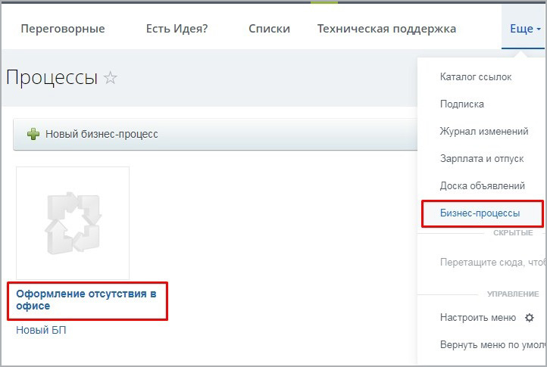Open the business process thumbnail with arrows
Image resolution: width=547 pixels, height=367 pixels.
pyautogui.click(x=73, y=222)
